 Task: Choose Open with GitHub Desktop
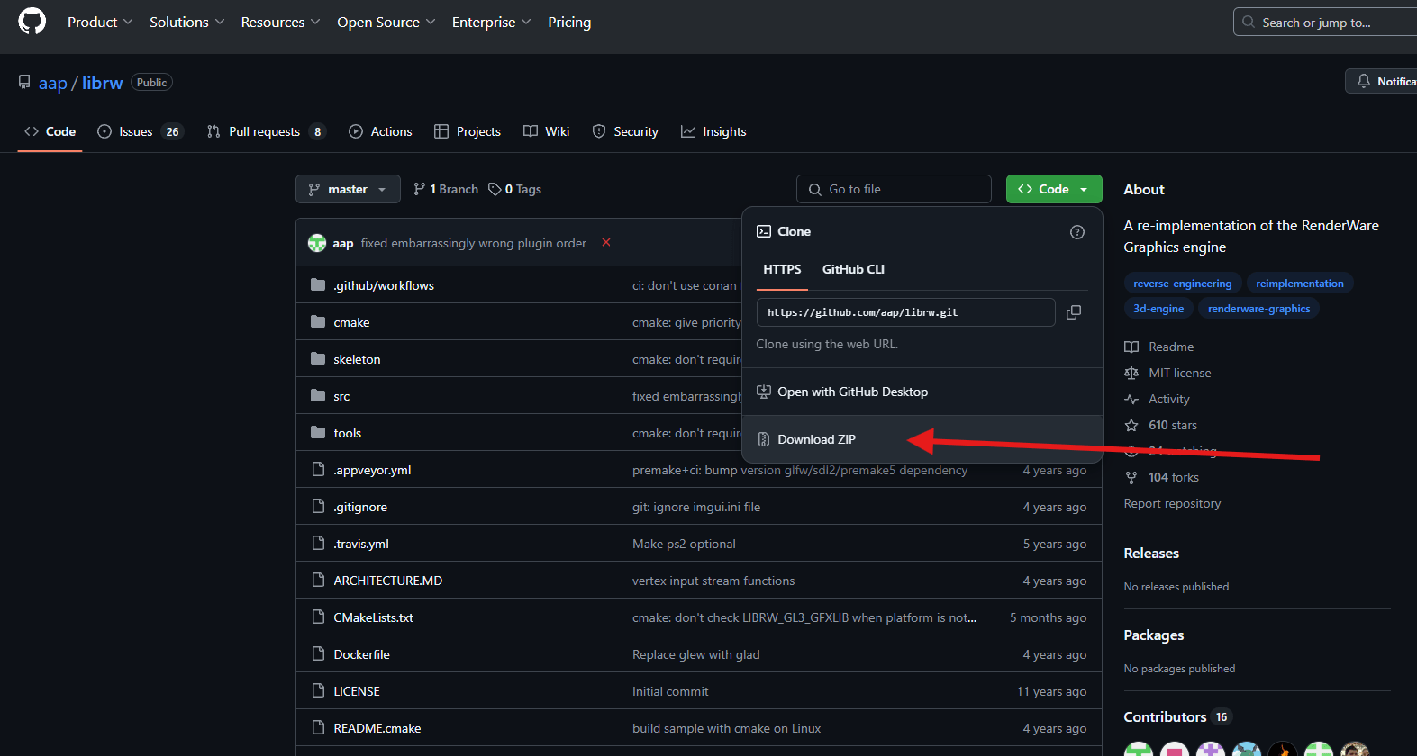pos(922,391)
